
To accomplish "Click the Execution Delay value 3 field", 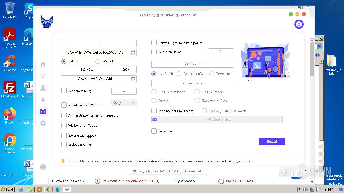I will click(x=221, y=52).
